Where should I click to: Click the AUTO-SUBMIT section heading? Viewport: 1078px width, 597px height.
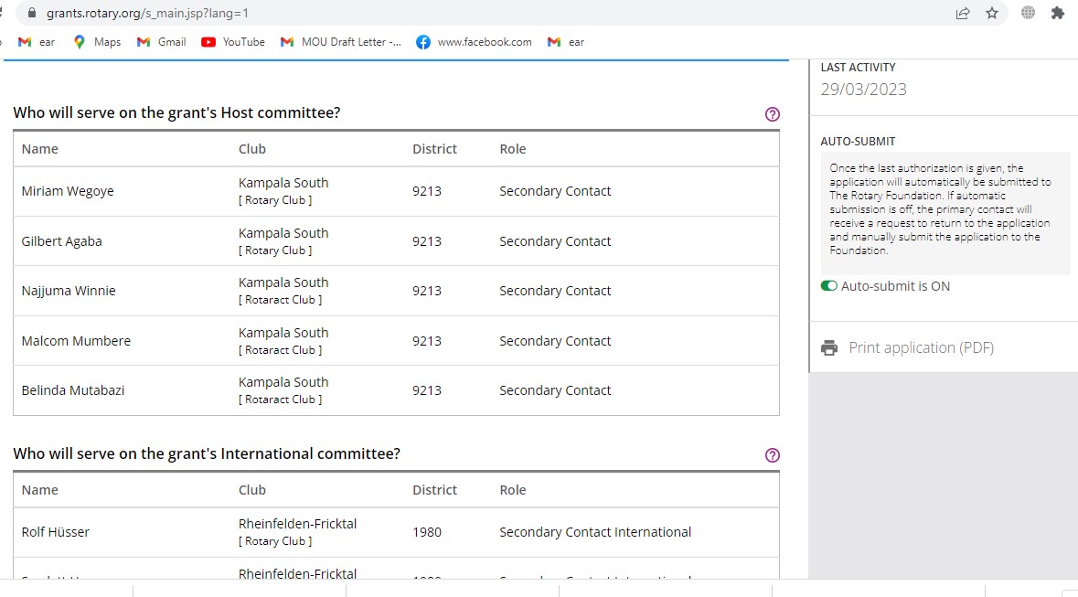click(x=858, y=142)
